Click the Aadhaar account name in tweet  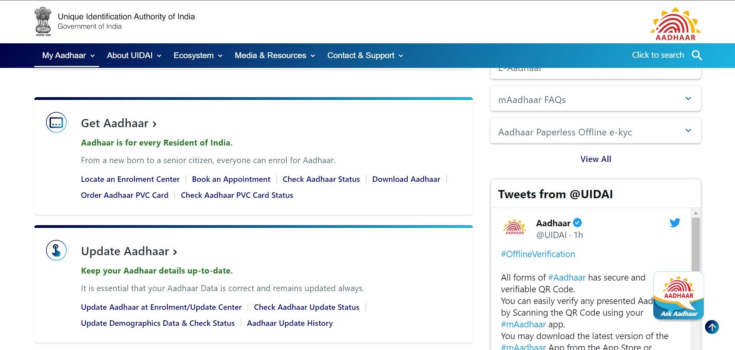[553, 223]
